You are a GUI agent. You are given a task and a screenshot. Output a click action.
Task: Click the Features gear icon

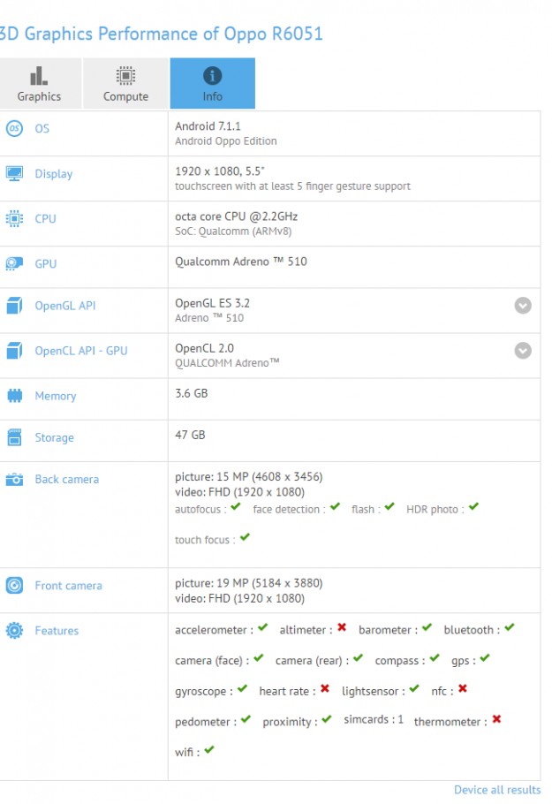[14, 631]
